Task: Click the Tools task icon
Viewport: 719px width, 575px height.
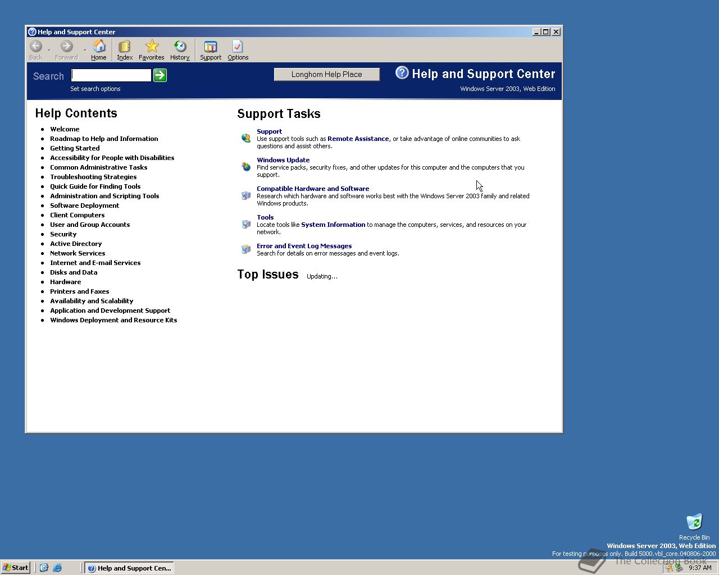Action: click(246, 224)
